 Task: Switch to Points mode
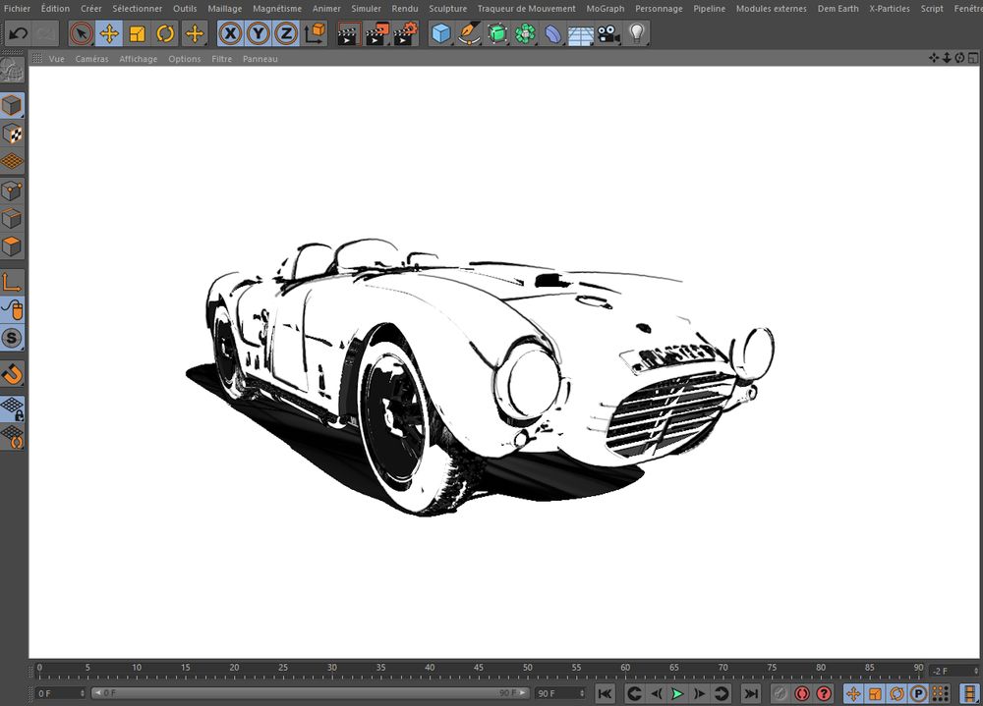click(12, 190)
